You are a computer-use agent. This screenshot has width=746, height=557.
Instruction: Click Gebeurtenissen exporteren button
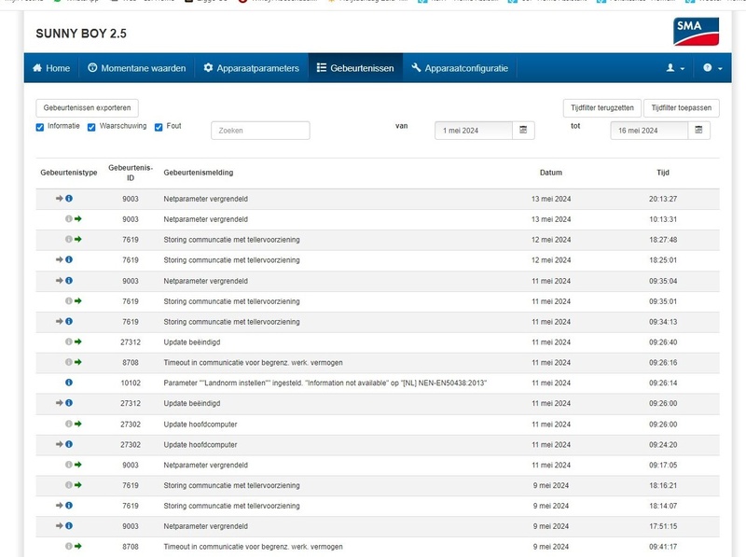click(x=87, y=108)
